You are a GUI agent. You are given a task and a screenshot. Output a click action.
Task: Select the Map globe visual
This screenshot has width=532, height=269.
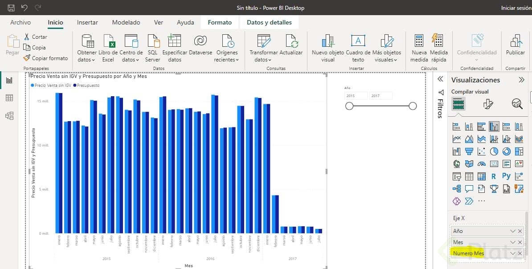coord(457,164)
